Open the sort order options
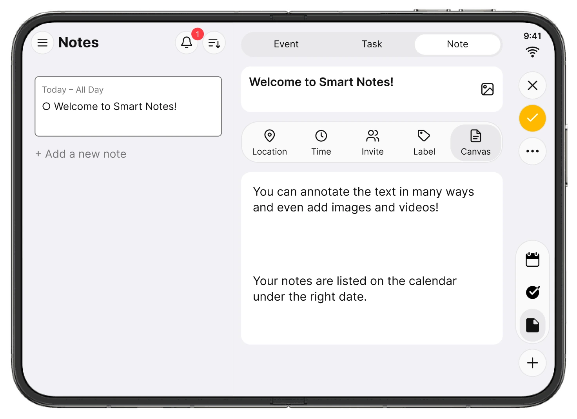 coord(214,43)
